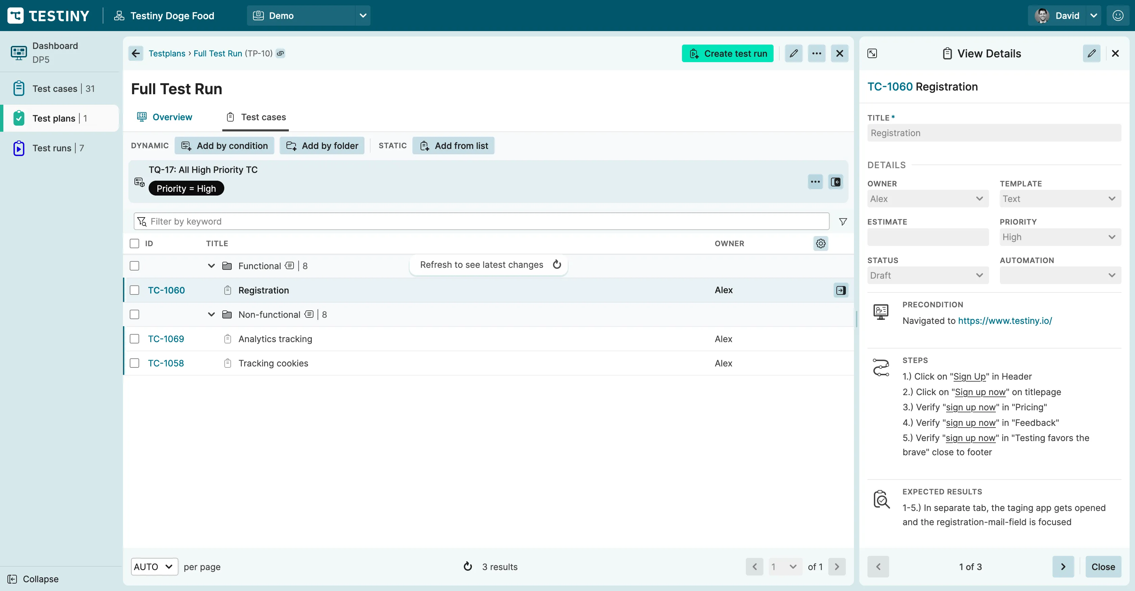Click the table column settings gear icon
This screenshot has width=1135, height=591.
821,243
